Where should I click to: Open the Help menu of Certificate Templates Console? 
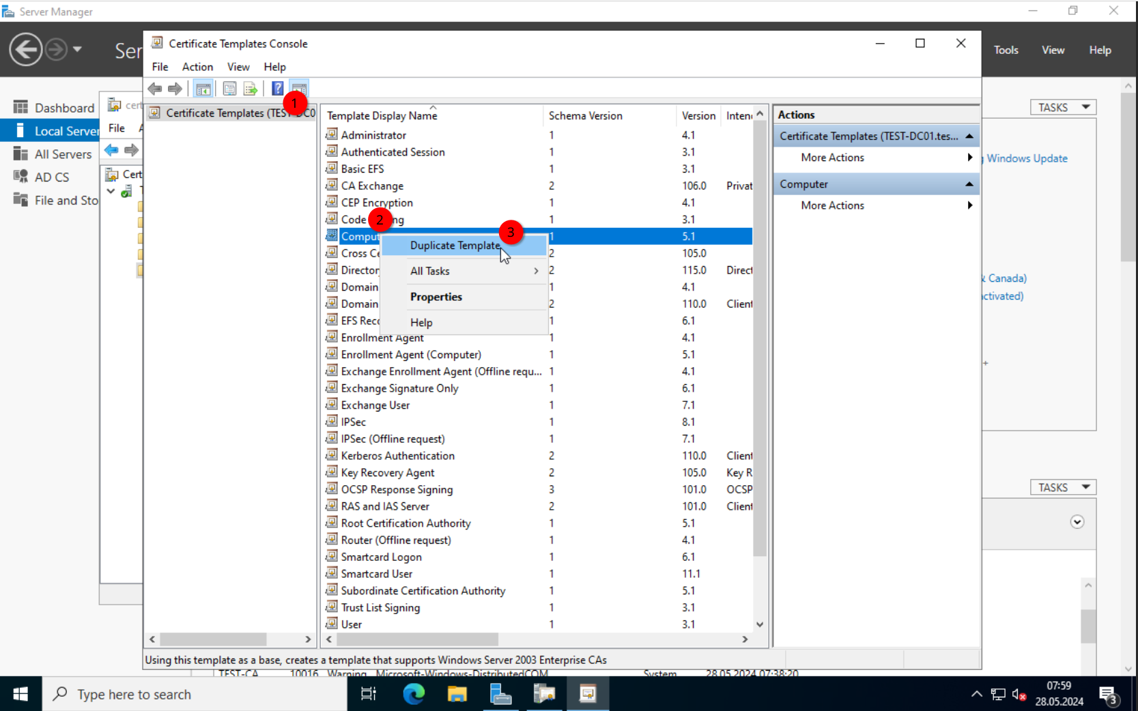point(274,67)
